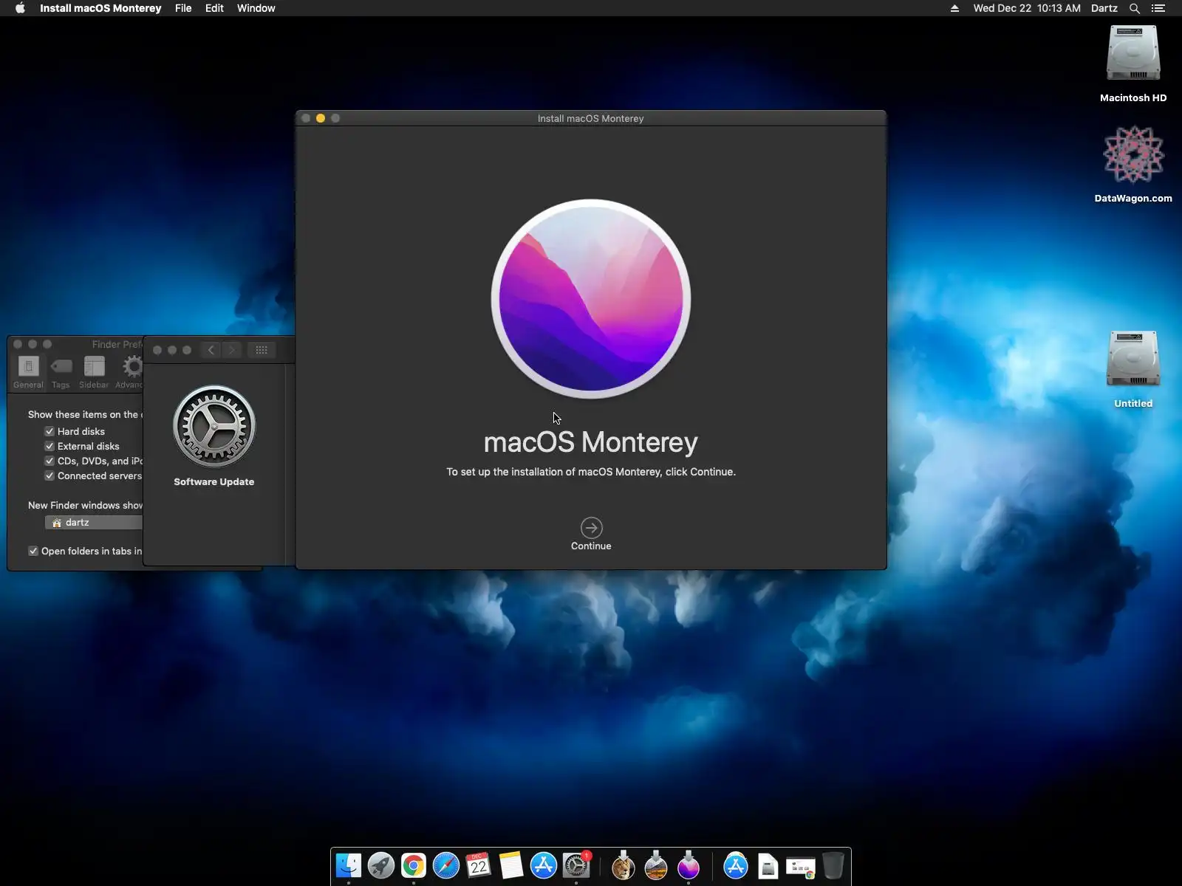Click the Software Update label

214,481
